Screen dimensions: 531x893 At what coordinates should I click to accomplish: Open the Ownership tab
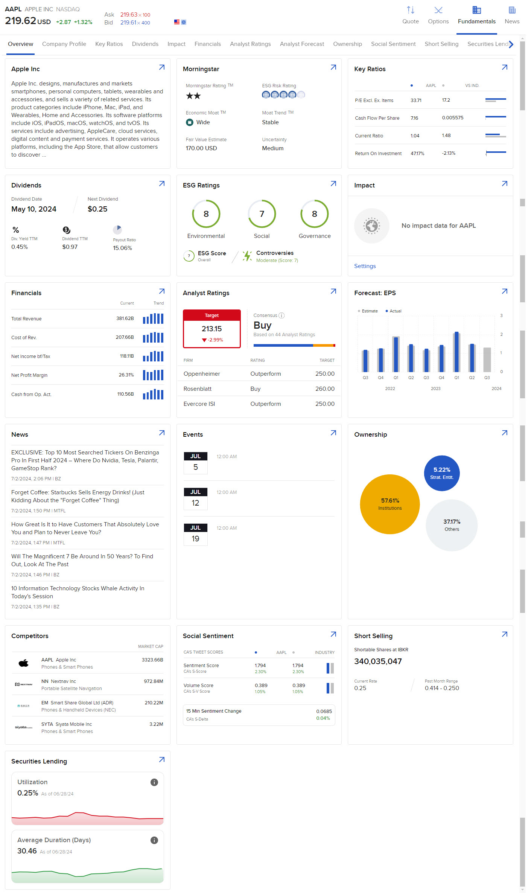pos(347,44)
